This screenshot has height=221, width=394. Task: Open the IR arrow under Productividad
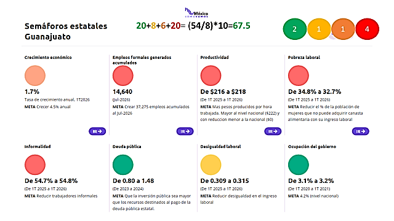273,131
